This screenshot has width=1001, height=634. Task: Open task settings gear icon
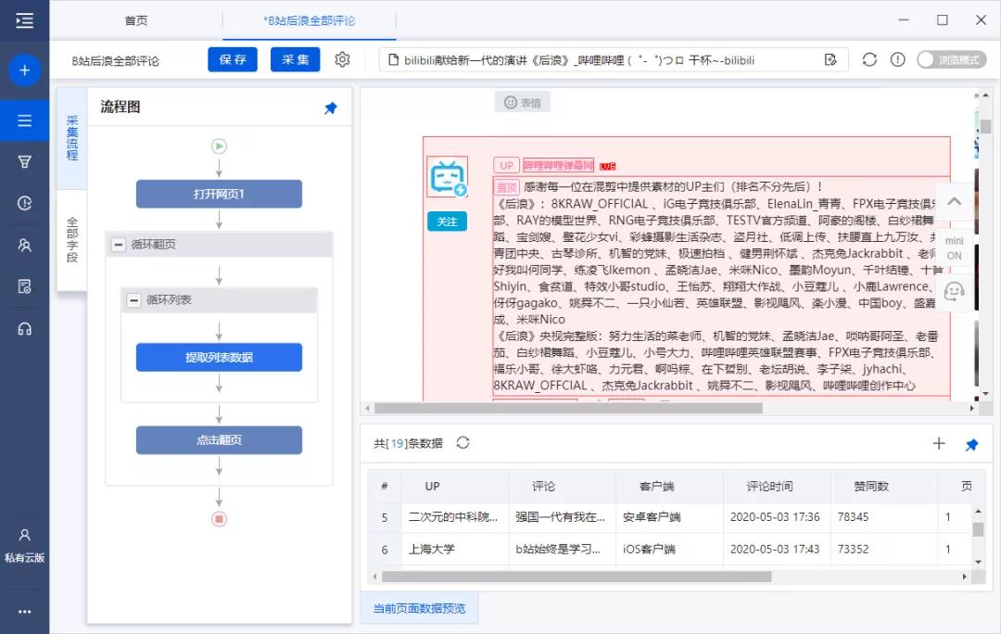pos(342,59)
